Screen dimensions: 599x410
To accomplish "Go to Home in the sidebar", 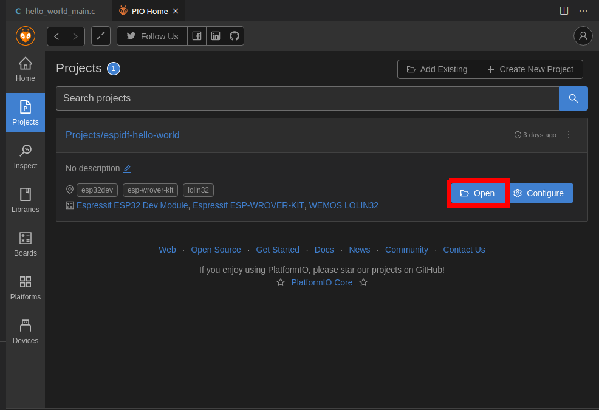I will pos(26,69).
